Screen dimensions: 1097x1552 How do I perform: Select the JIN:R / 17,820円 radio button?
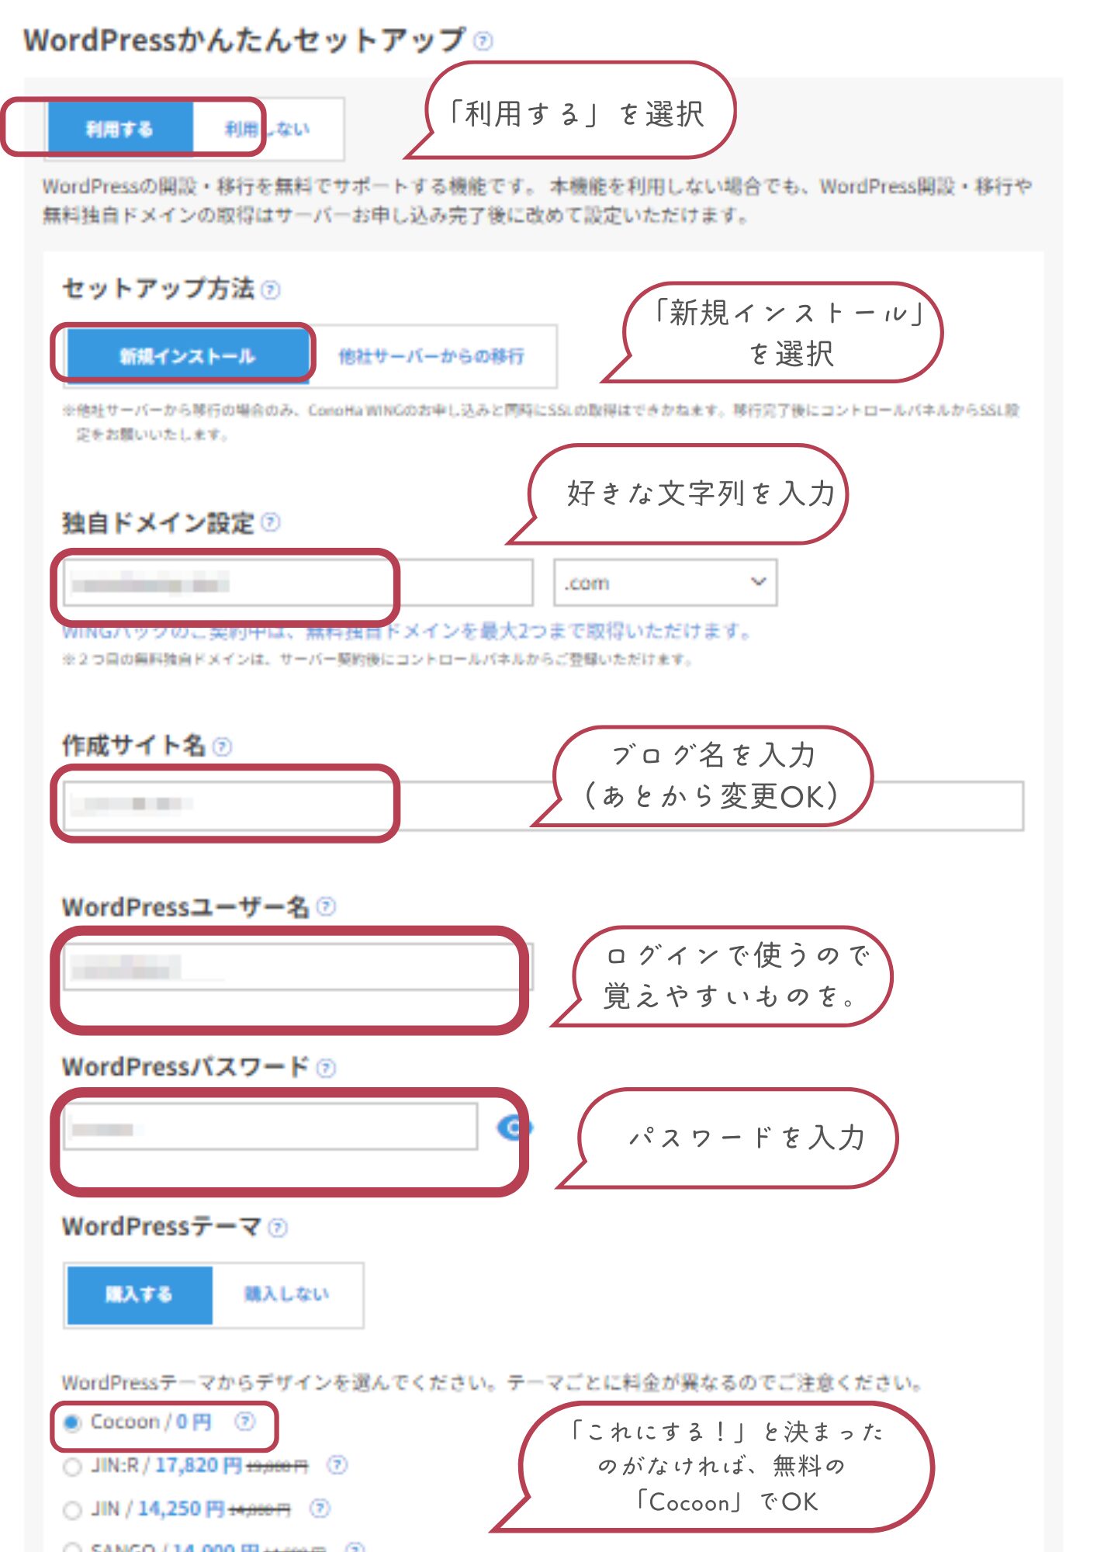(x=72, y=1467)
